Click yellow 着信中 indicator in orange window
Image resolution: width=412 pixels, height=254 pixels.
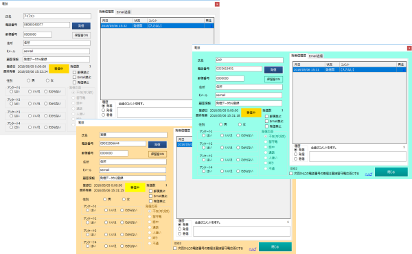(x=135, y=187)
